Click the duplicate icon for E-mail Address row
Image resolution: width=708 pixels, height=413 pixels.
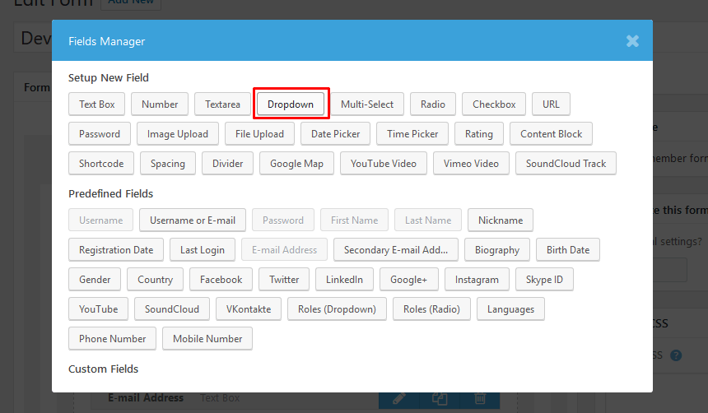point(440,399)
